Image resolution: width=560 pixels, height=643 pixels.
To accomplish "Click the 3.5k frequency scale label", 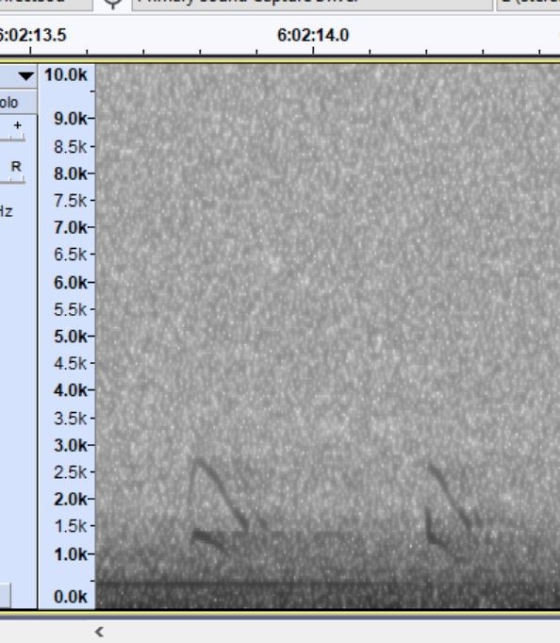I will [x=71, y=419].
